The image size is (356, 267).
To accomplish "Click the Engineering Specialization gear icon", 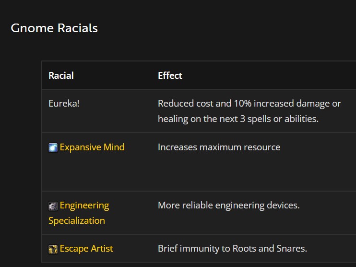I will (x=53, y=206).
